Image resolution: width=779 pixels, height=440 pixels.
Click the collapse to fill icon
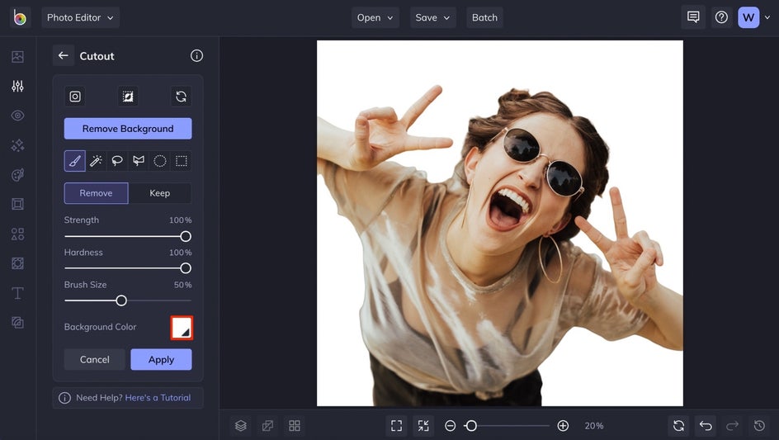pos(423,426)
